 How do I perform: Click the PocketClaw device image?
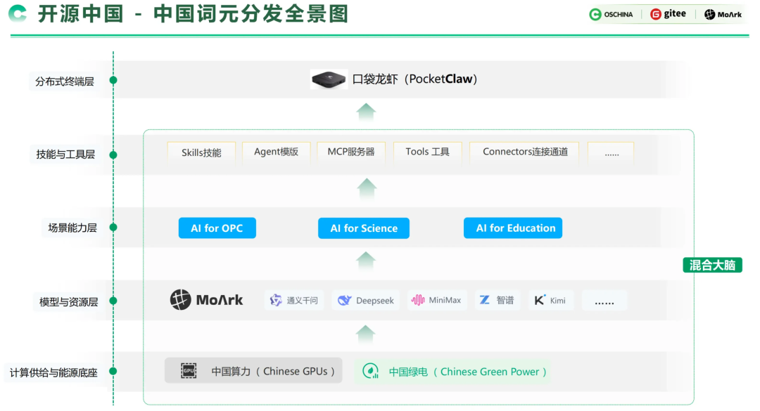[329, 79]
